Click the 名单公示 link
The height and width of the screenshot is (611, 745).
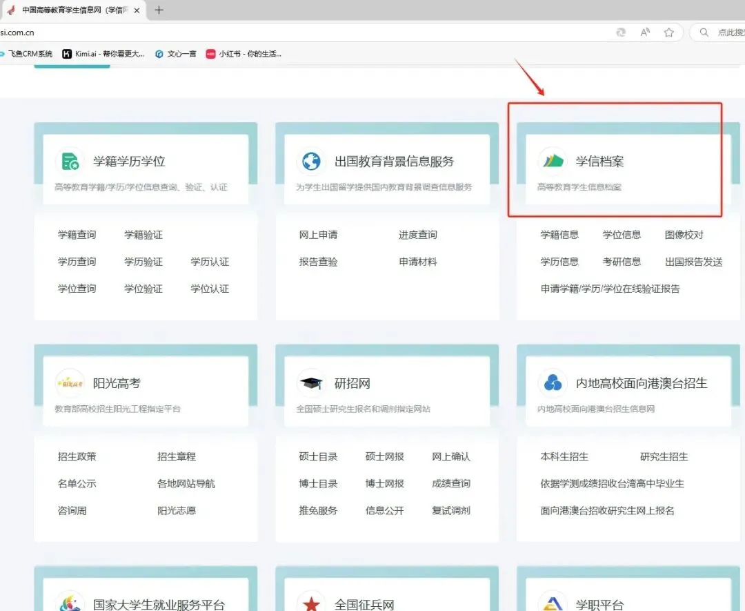[77, 483]
